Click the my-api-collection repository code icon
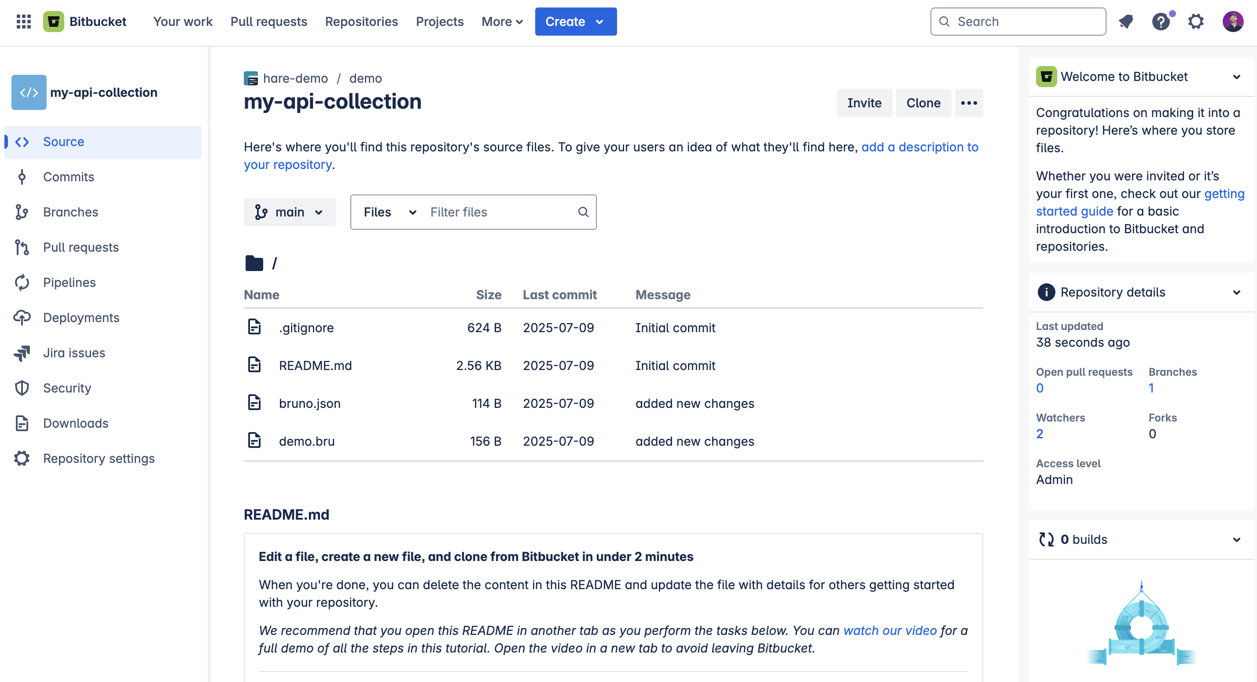Viewport: 1257px width, 682px height. click(29, 92)
